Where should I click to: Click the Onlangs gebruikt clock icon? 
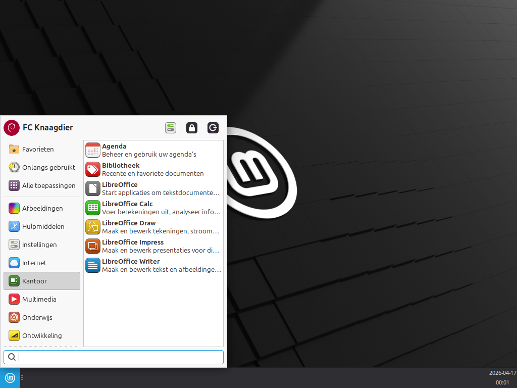click(14, 167)
